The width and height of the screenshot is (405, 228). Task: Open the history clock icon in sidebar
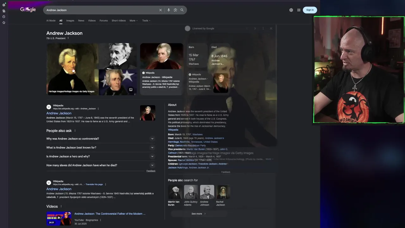(x=4, y=17)
